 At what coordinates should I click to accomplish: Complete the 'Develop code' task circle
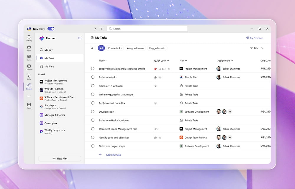[93, 112]
